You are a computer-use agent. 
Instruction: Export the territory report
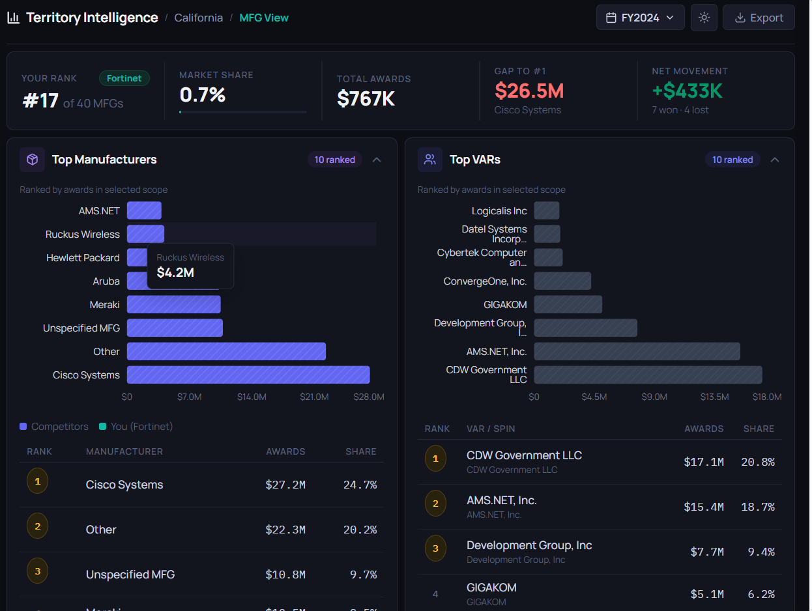pos(759,18)
